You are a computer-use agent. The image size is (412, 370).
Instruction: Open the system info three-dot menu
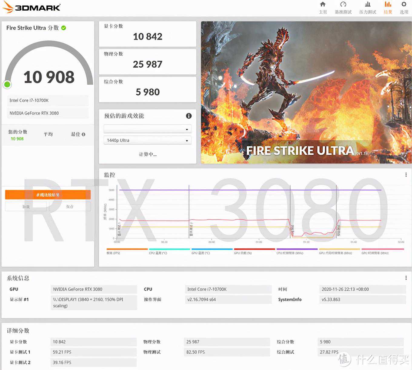406,278
